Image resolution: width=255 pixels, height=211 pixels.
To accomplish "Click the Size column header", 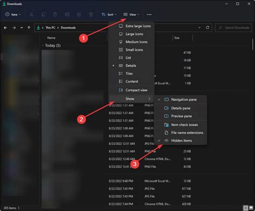I will pos(177,38).
